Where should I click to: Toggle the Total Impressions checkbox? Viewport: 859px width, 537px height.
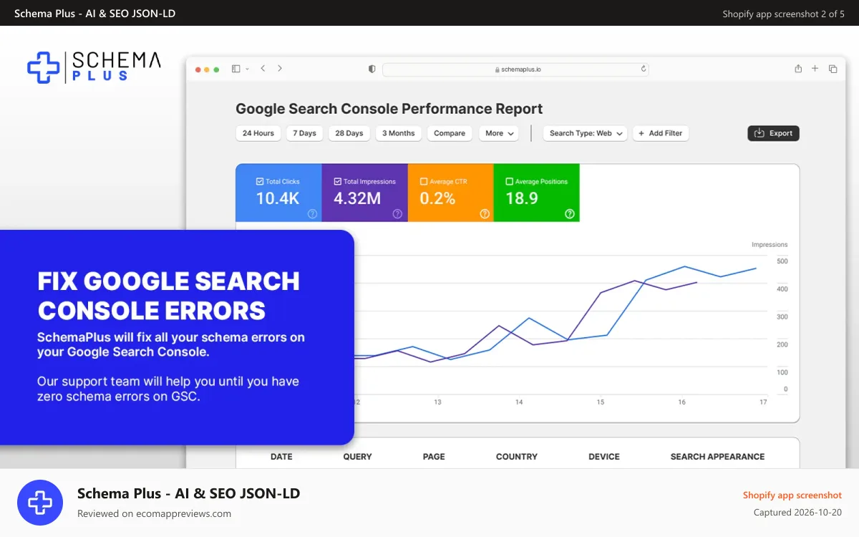[338, 182]
